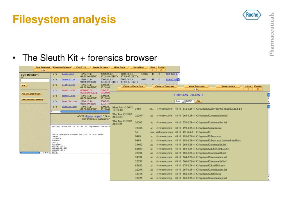Open the blue LMREPL.EXE file link
The width and height of the screenshot is (287, 198).
(x=68, y=96)
